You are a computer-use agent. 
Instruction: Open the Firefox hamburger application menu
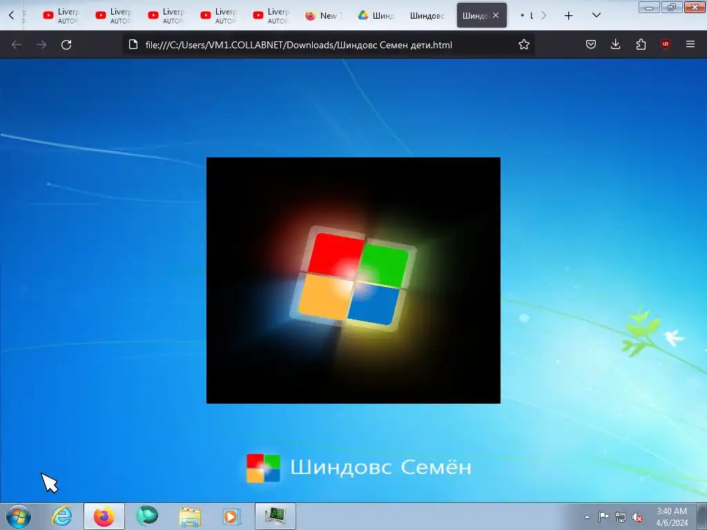tap(690, 44)
